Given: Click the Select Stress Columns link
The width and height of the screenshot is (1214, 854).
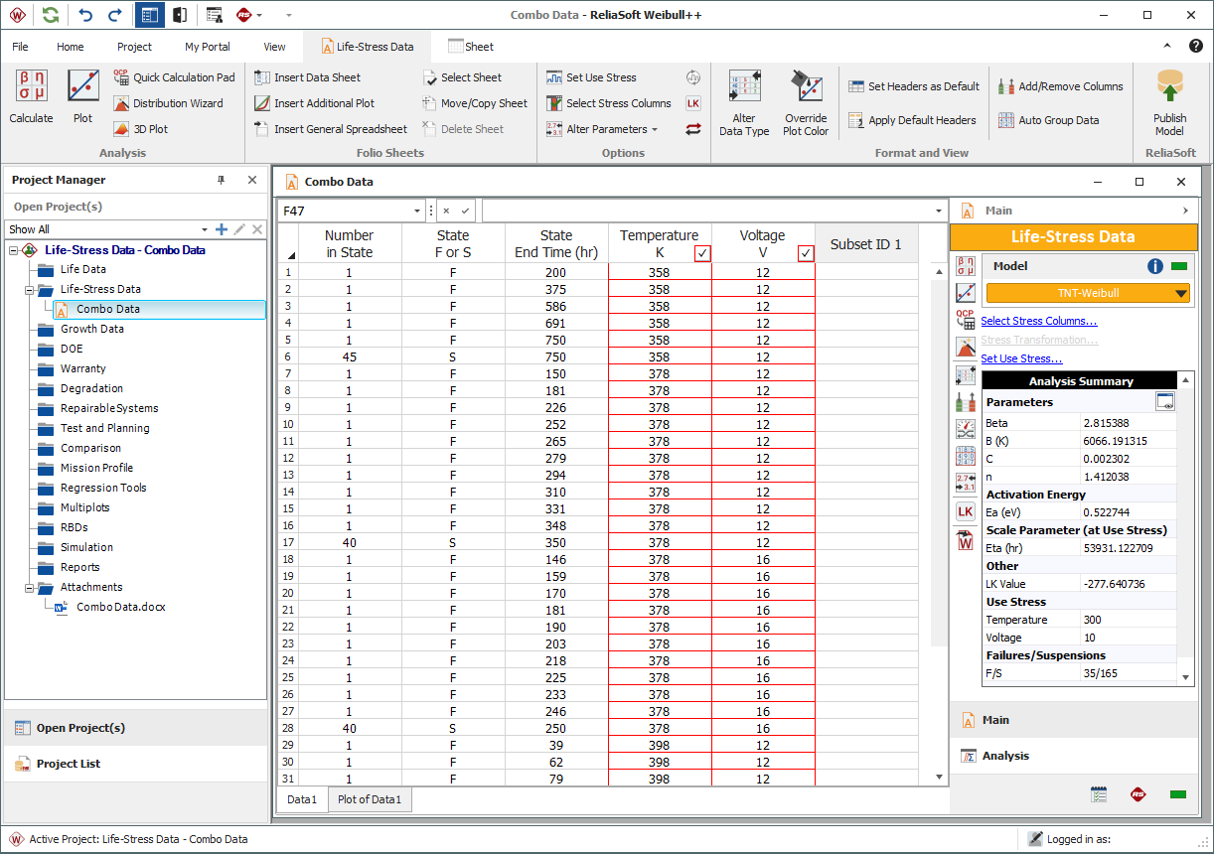Looking at the screenshot, I should [1038, 321].
